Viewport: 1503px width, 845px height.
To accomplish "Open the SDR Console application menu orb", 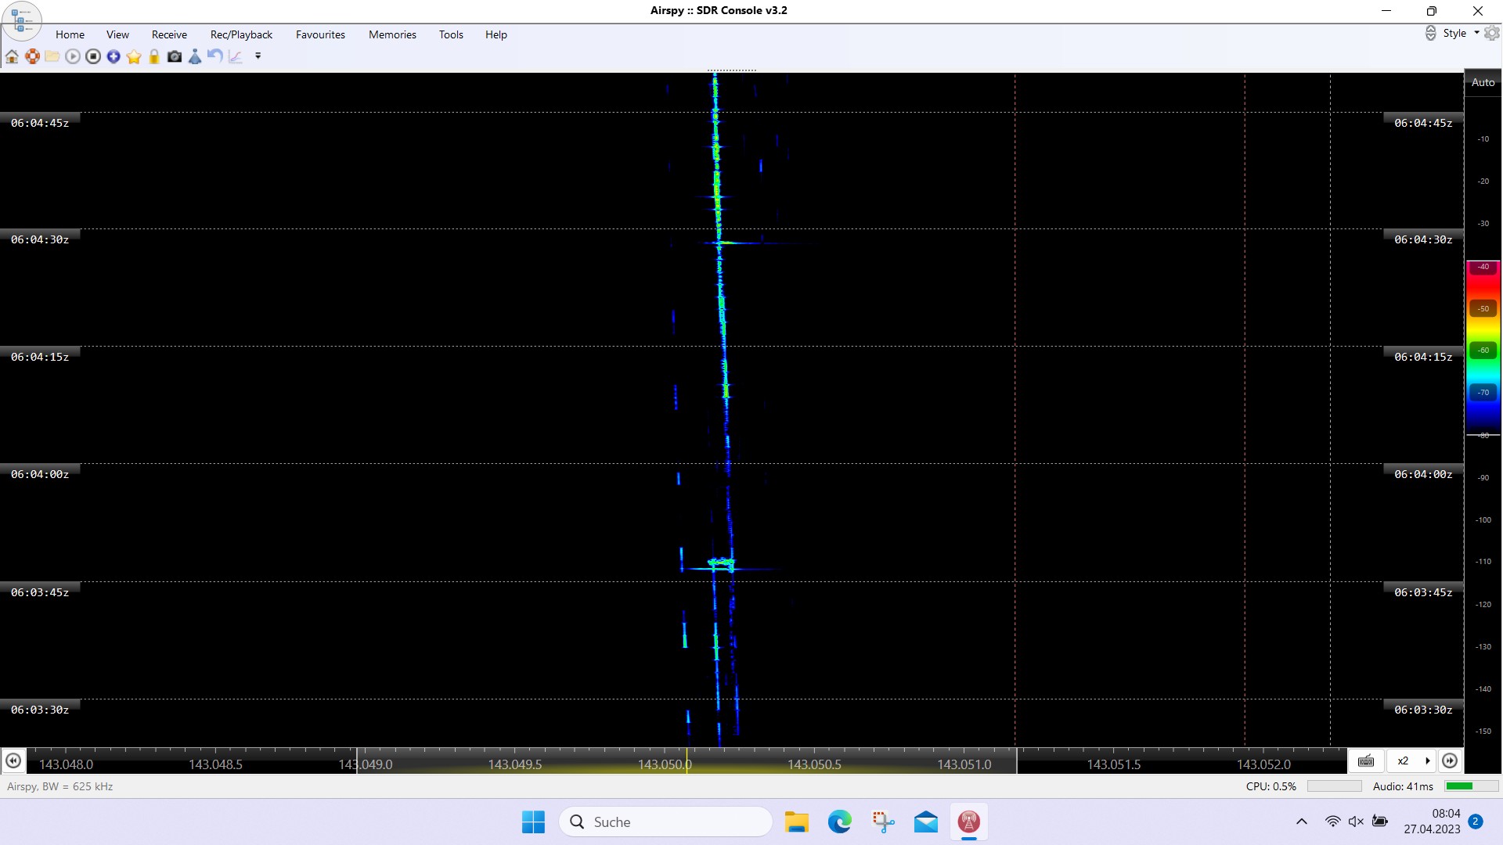I will 22,20.
